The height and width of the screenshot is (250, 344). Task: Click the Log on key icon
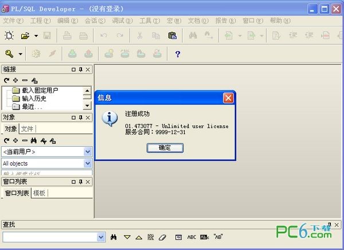9,53
